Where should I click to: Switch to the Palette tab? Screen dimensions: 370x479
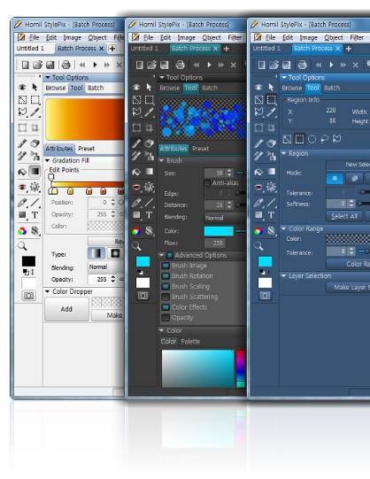point(190,342)
